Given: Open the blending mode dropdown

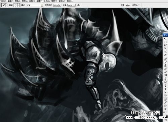Looking at the screenshot, I should (35, 5).
